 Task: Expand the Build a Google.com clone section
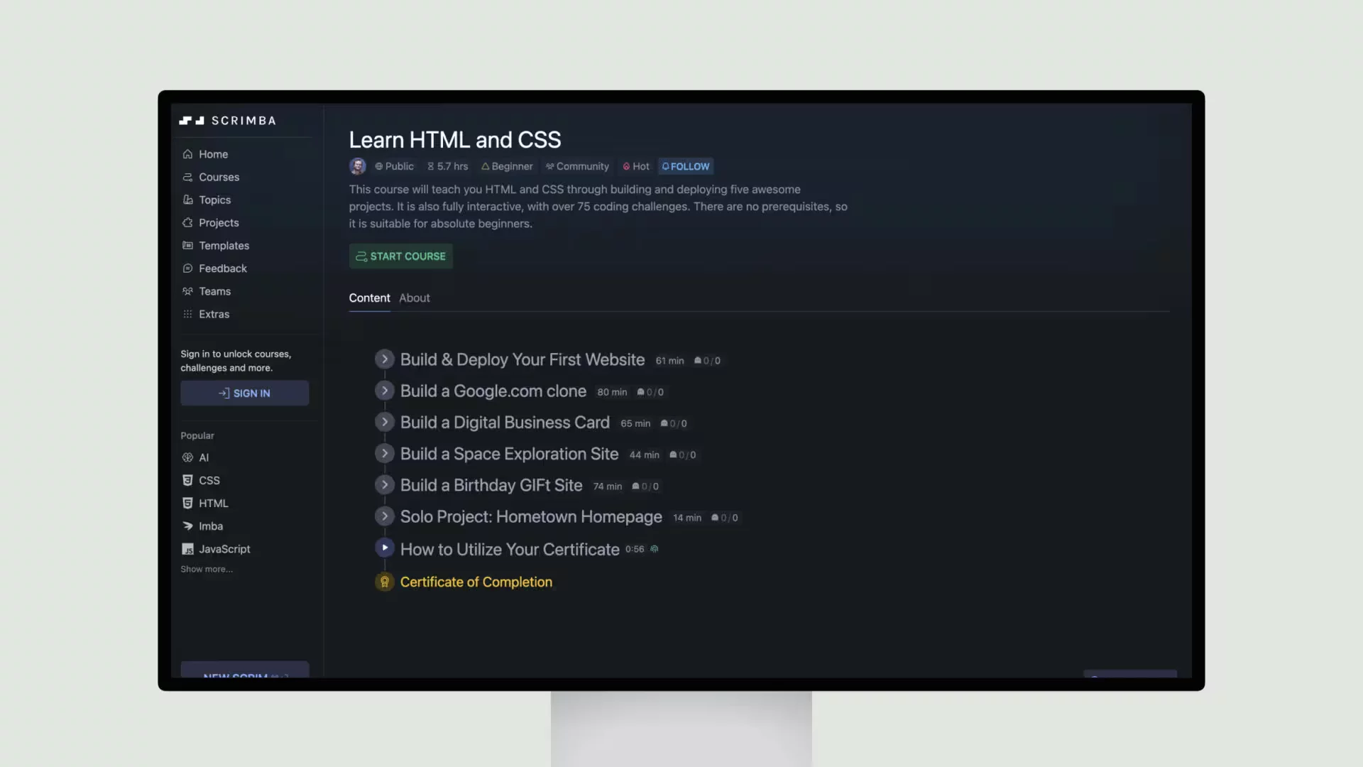click(x=384, y=391)
